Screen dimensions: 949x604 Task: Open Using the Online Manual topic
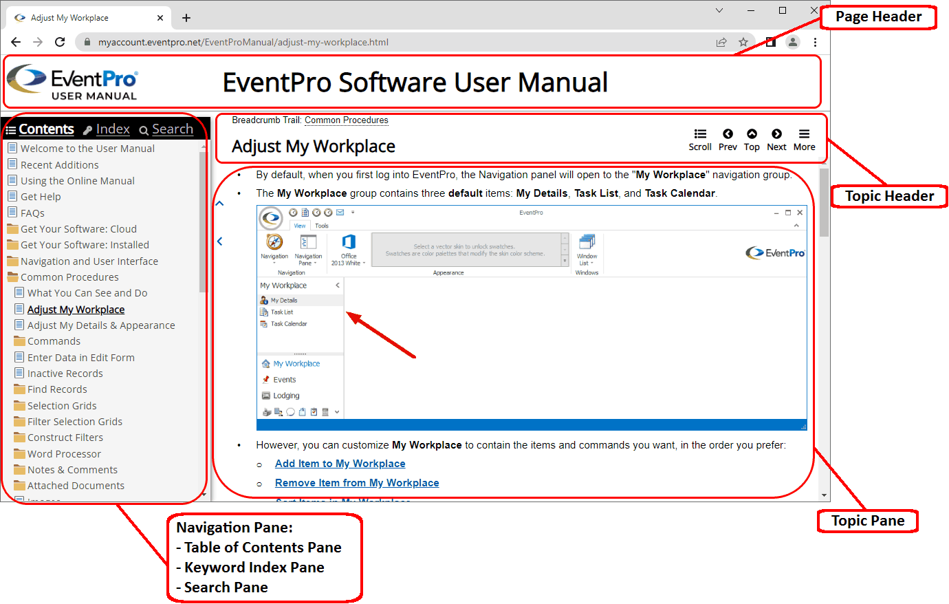(x=71, y=181)
